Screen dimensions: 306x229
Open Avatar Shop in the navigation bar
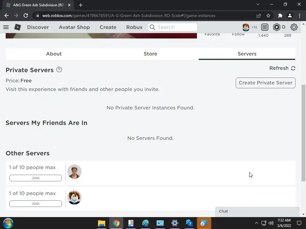74,27
